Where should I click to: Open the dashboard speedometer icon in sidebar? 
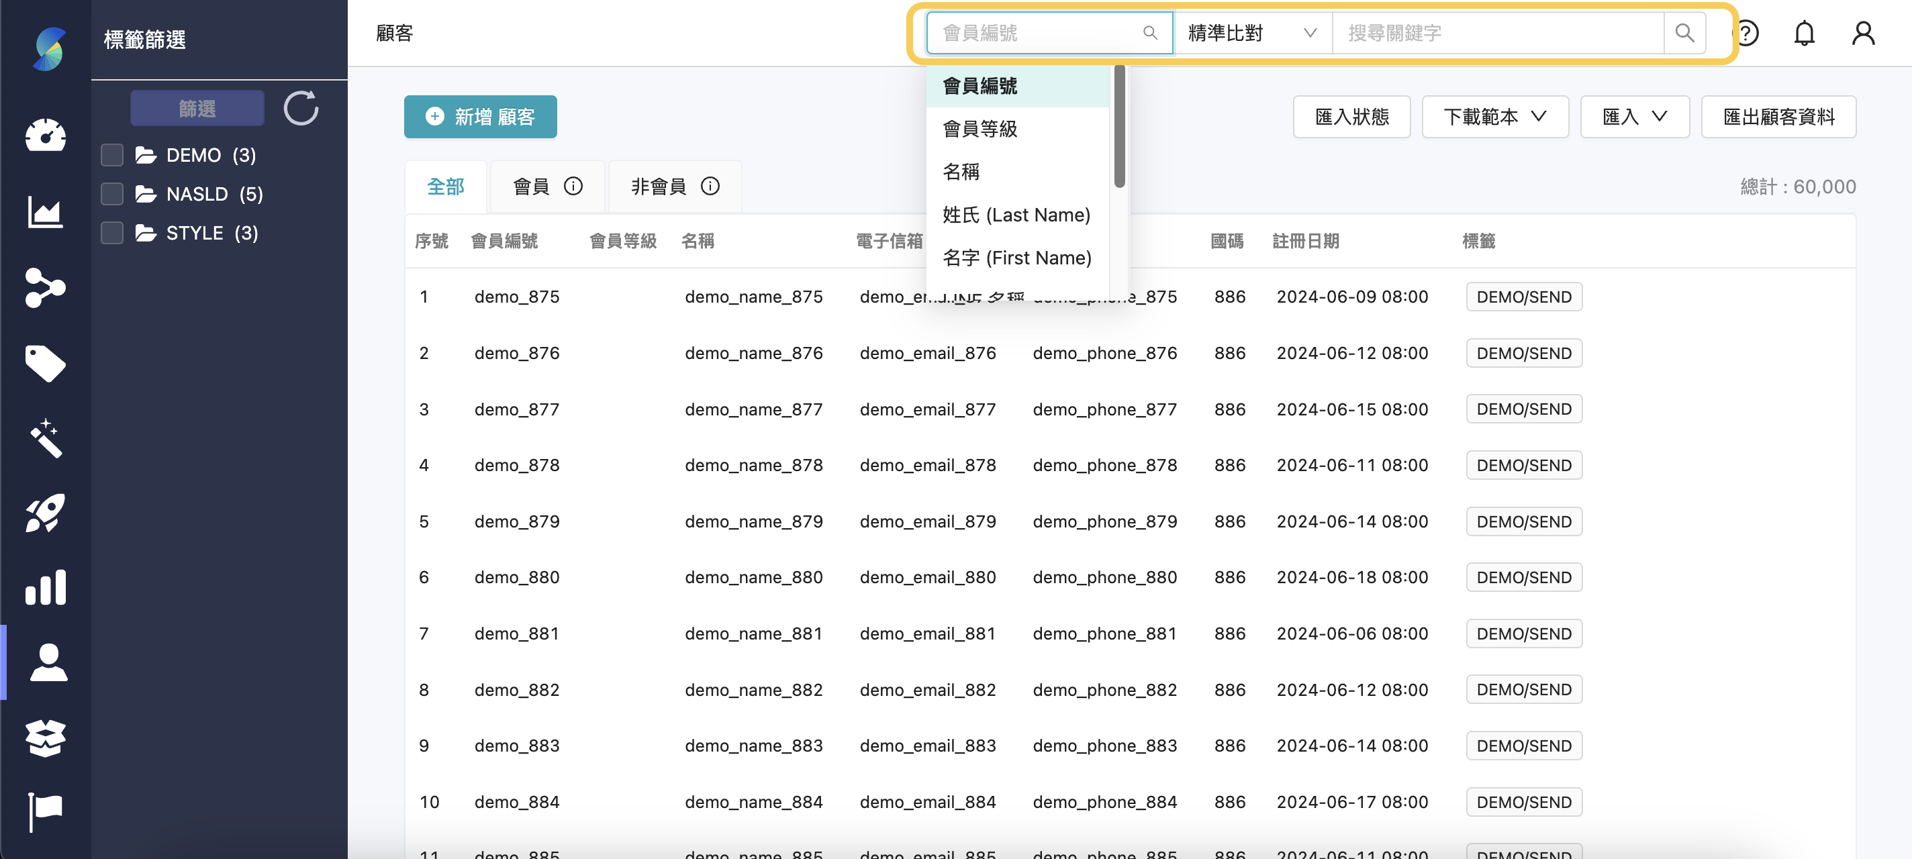tap(46, 136)
